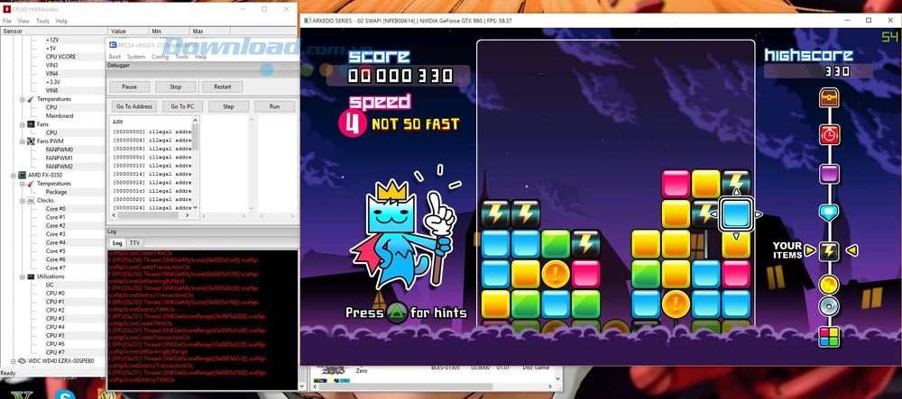Select the Core #0 clock row

pyautogui.click(x=56, y=209)
